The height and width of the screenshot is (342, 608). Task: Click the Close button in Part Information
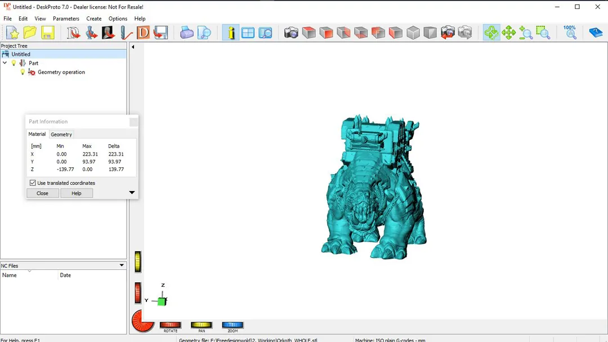click(43, 193)
